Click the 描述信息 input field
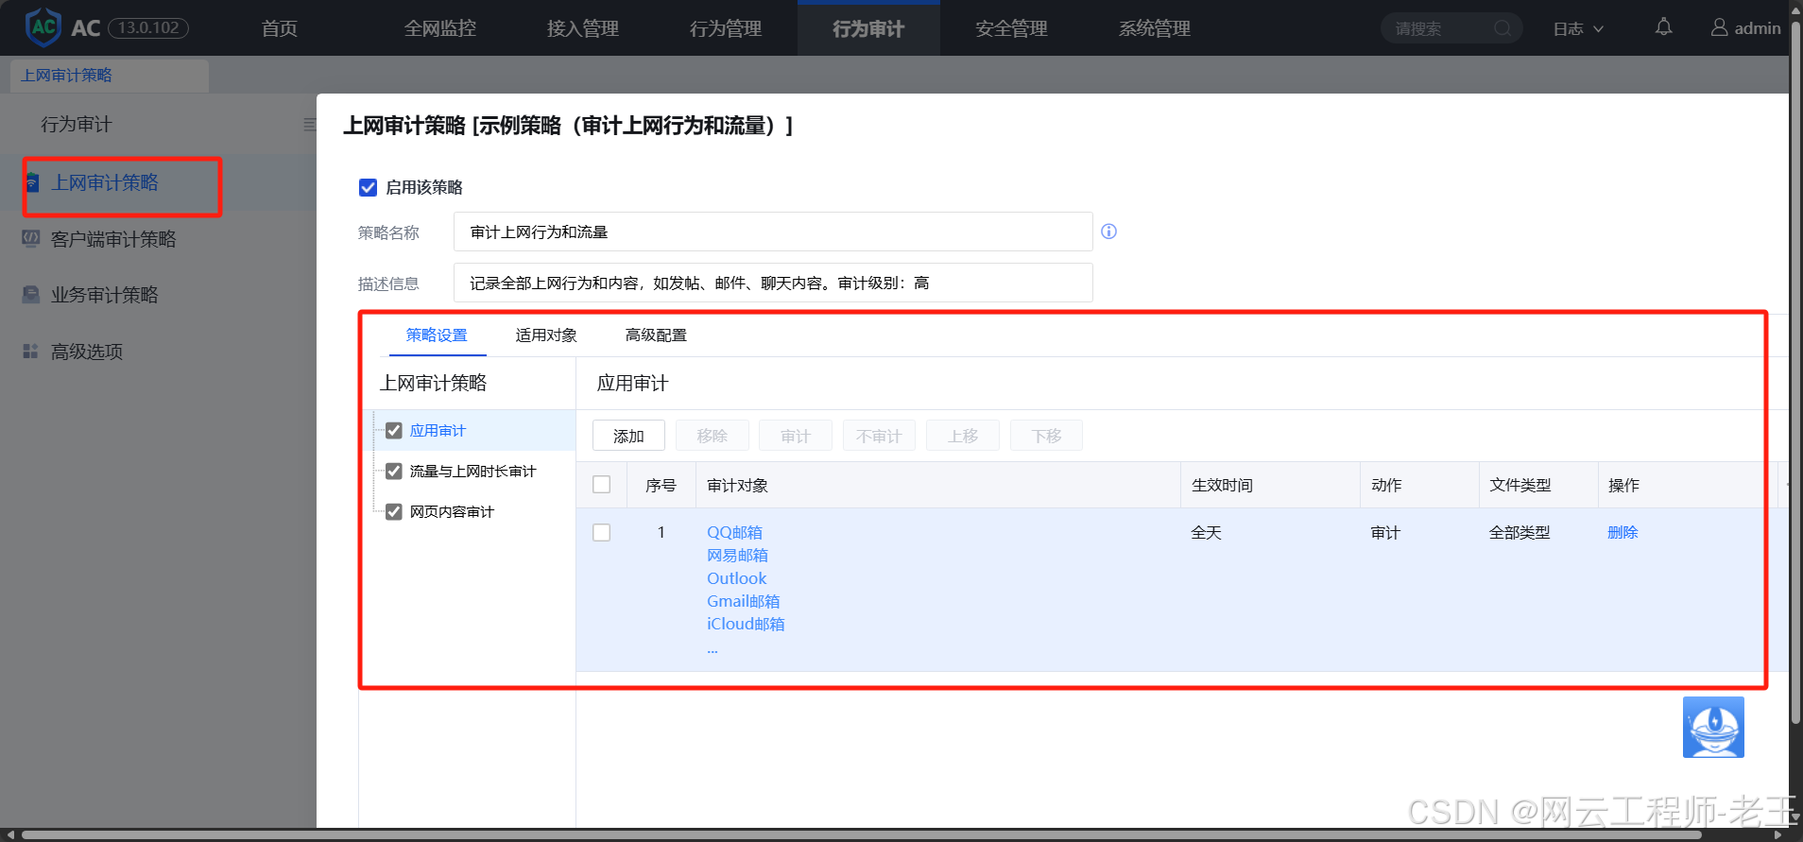This screenshot has width=1803, height=842. tap(773, 283)
